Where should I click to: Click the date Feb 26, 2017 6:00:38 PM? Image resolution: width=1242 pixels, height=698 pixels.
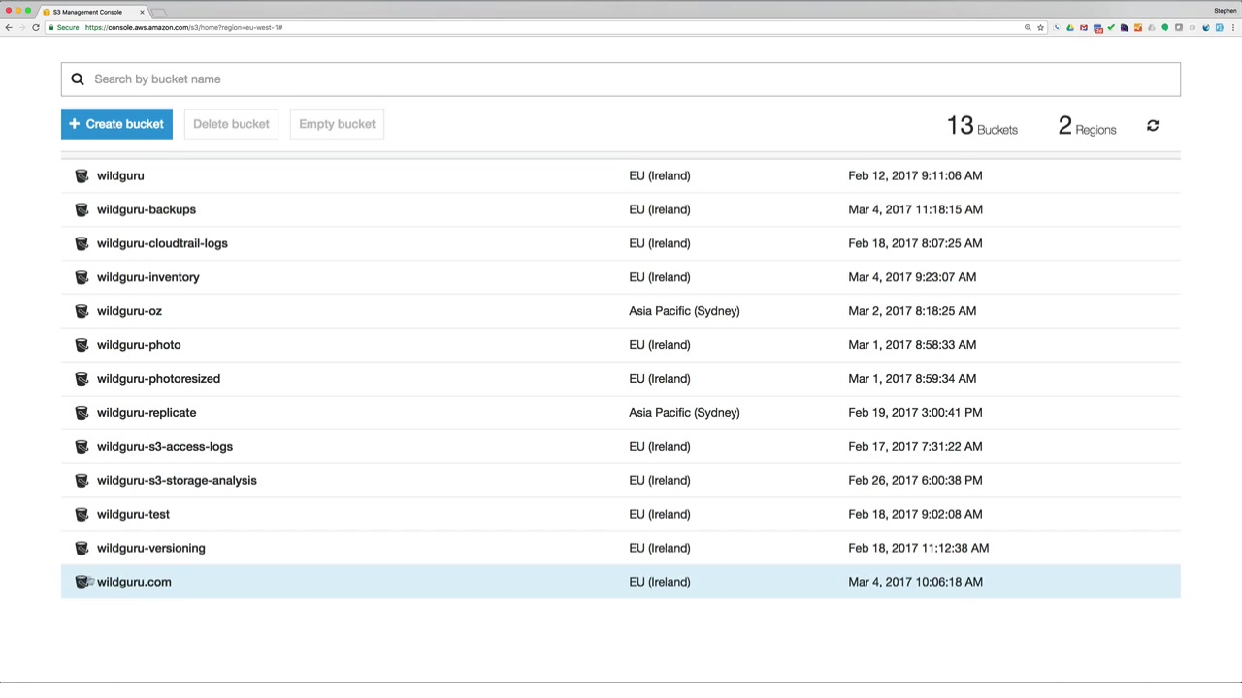915,481
